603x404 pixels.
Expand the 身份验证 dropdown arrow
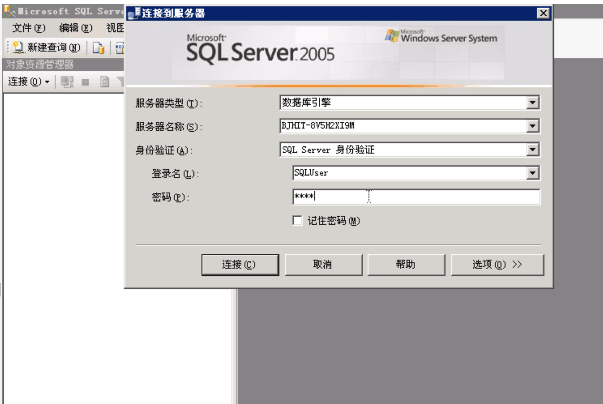pyautogui.click(x=533, y=150)
